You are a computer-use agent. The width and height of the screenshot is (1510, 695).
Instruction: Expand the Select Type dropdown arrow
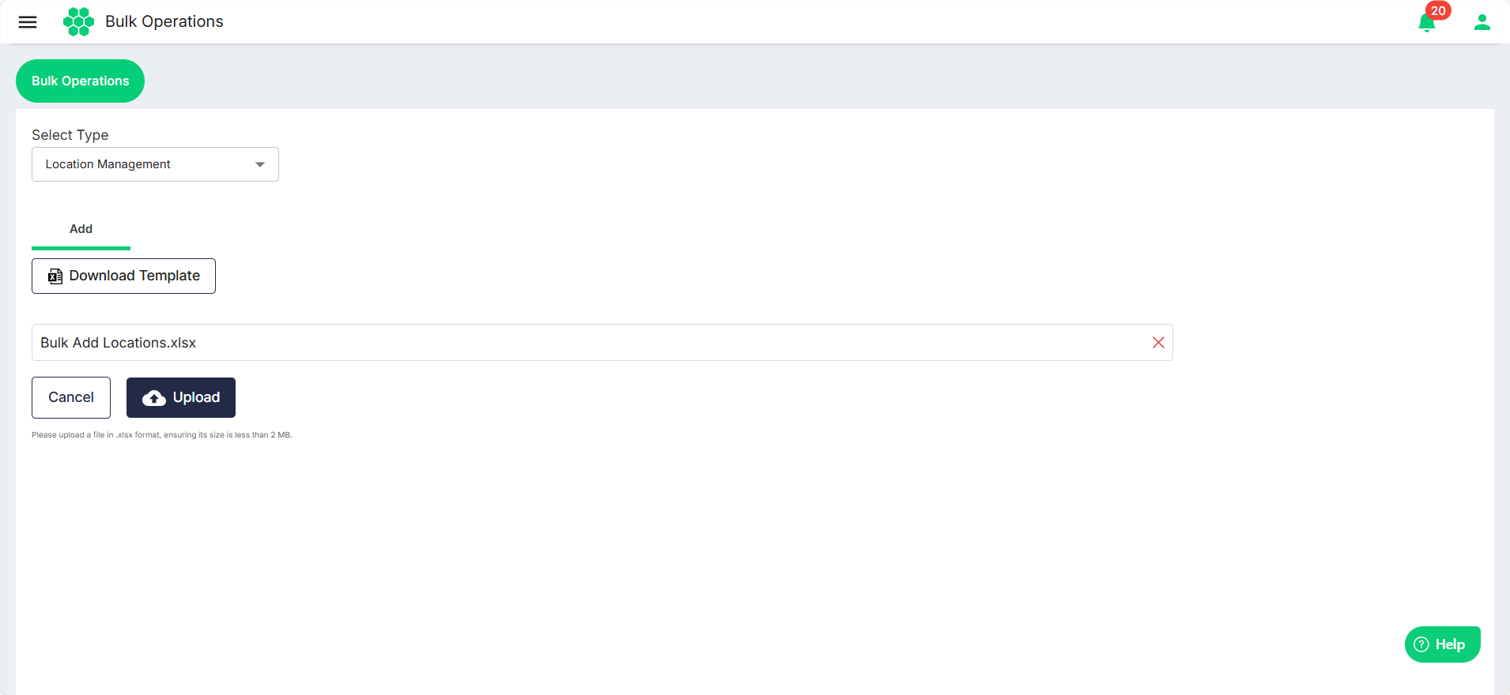click(260, 164)
